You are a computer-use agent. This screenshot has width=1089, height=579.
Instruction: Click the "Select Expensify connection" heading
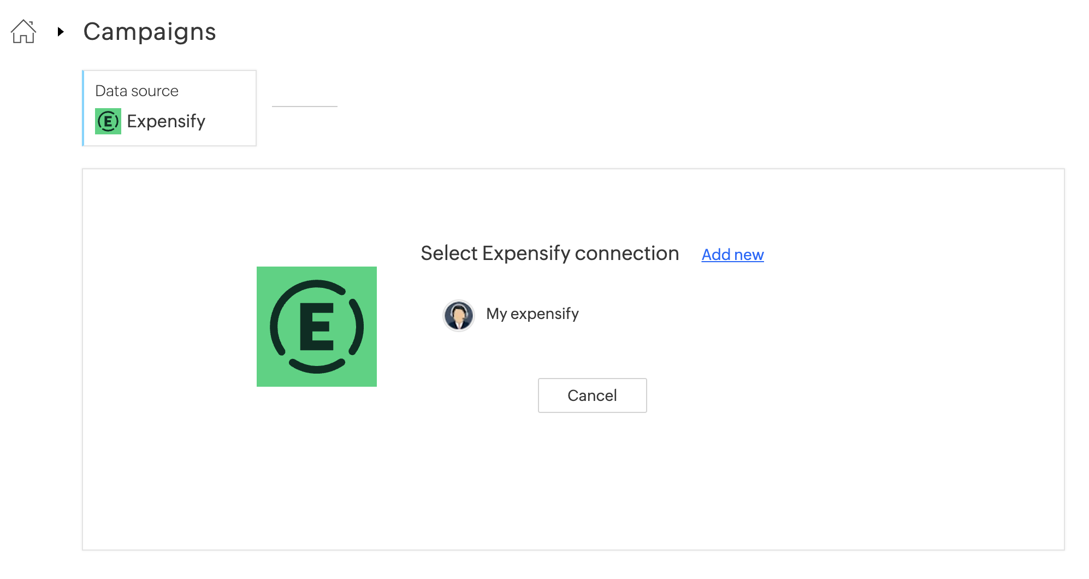pyautogui.click(x=550, y=253)
